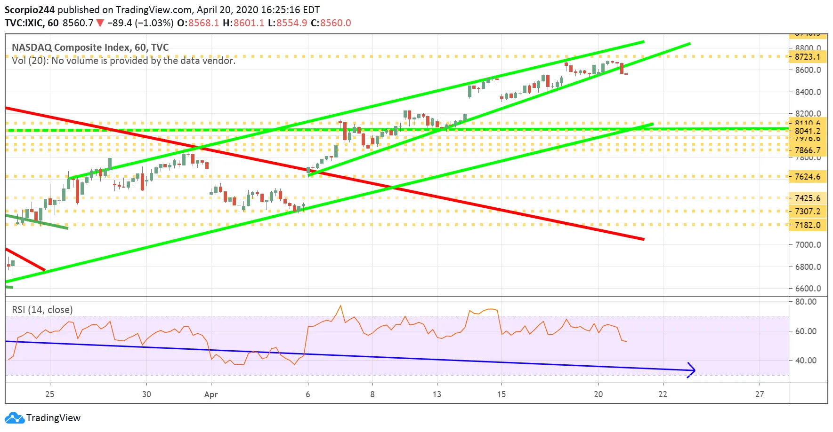Select the high value H:8601.1
833x432 pixels.
point(243,23)
